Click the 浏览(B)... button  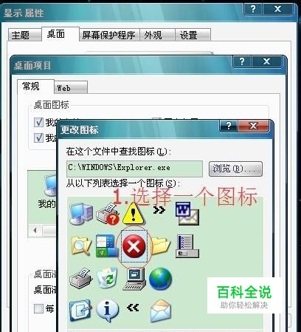(x=235, y=169)
